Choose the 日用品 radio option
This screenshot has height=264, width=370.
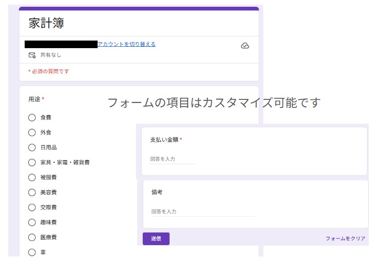[x=32, y=148]
